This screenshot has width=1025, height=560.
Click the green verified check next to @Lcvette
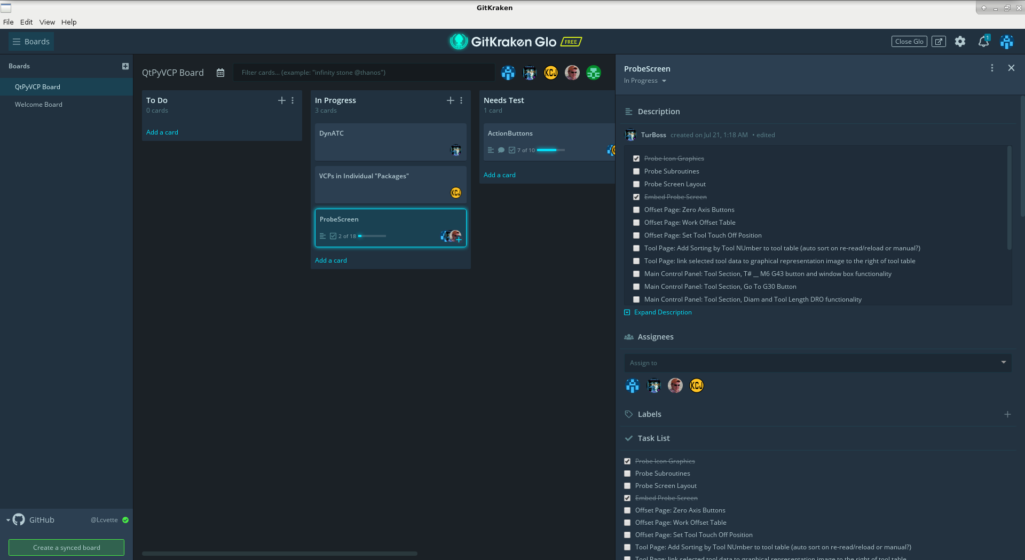click(x=125, y=520)
